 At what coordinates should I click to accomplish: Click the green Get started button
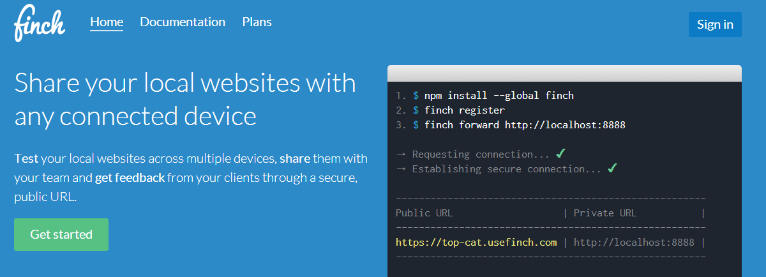(61, 234)
